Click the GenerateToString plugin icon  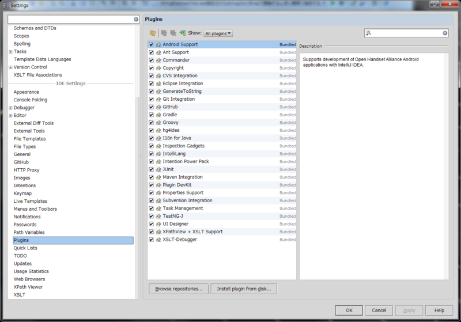(x=158, y=92)
